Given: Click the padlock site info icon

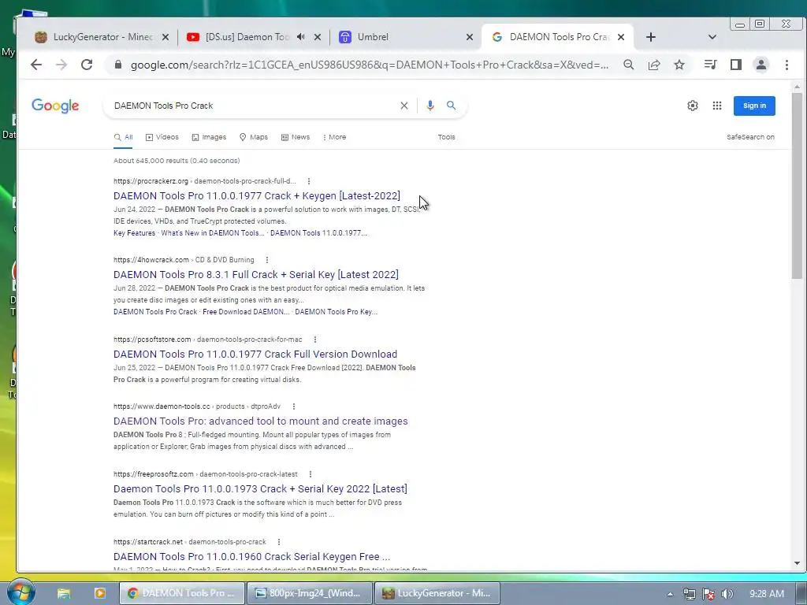Looking at the screenshot, I should pos(118,65).
